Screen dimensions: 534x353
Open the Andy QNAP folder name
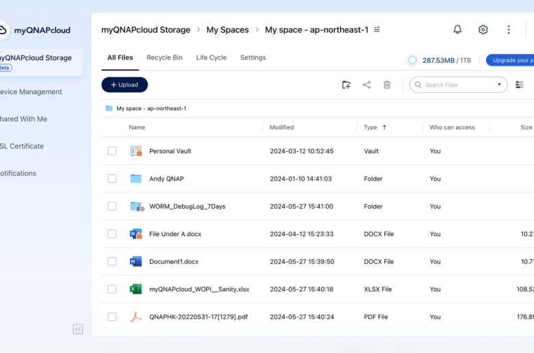point(166,179)
